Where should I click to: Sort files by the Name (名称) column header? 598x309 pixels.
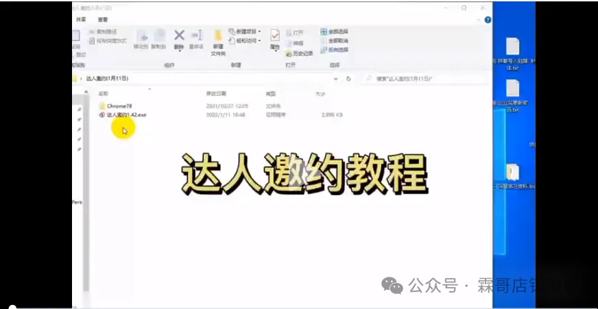[x=103, y=93]
